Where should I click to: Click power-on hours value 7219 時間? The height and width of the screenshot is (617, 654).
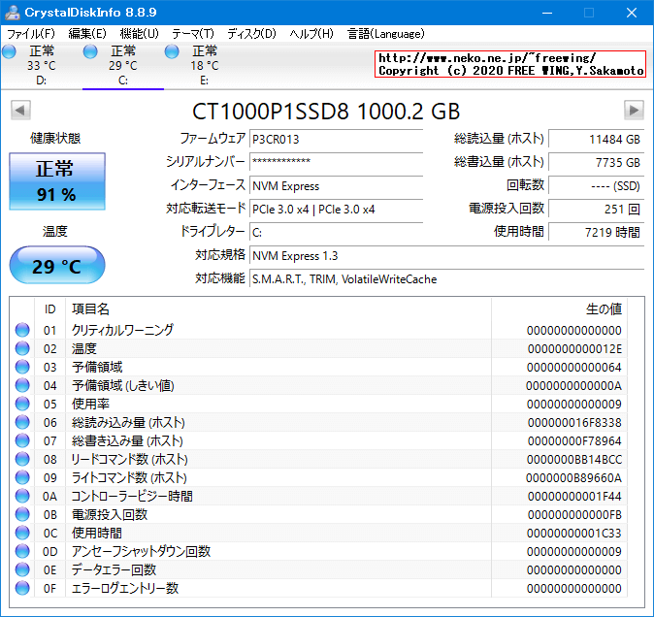[596, 232]
